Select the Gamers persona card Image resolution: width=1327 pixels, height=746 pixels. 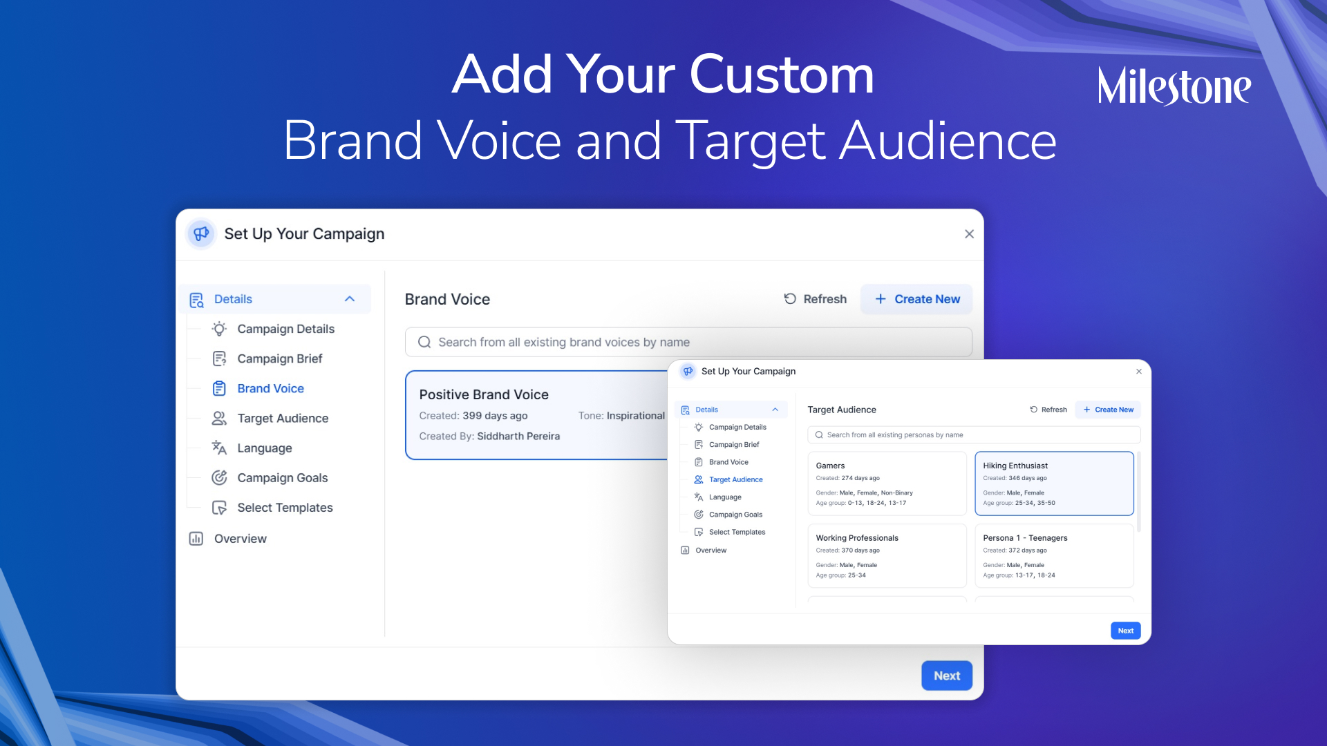886,484
